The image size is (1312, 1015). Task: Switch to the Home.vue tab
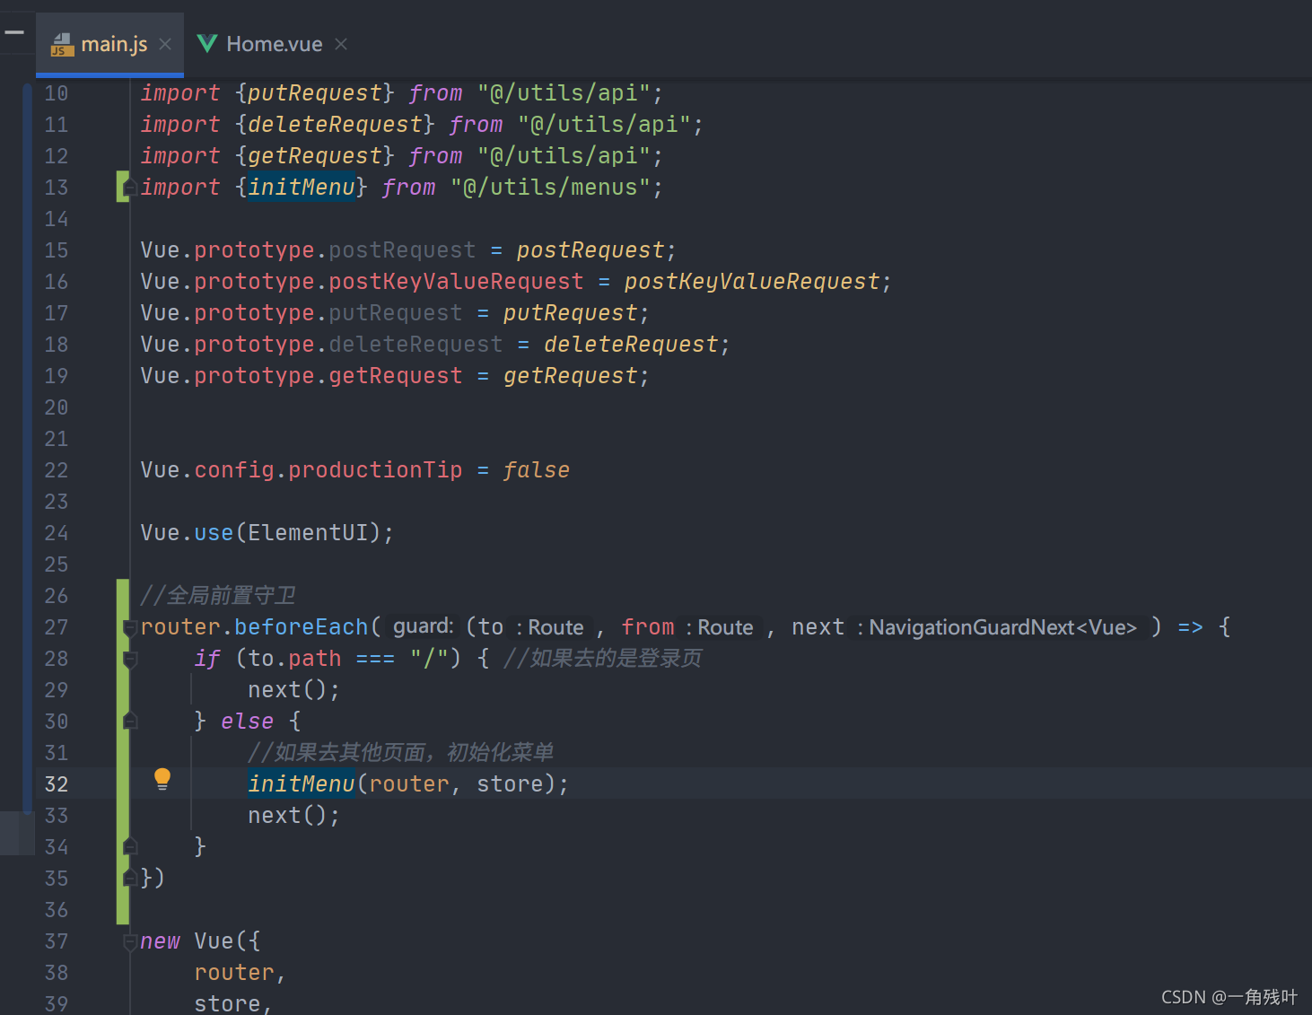273,44
